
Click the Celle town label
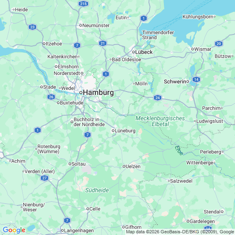95,209
